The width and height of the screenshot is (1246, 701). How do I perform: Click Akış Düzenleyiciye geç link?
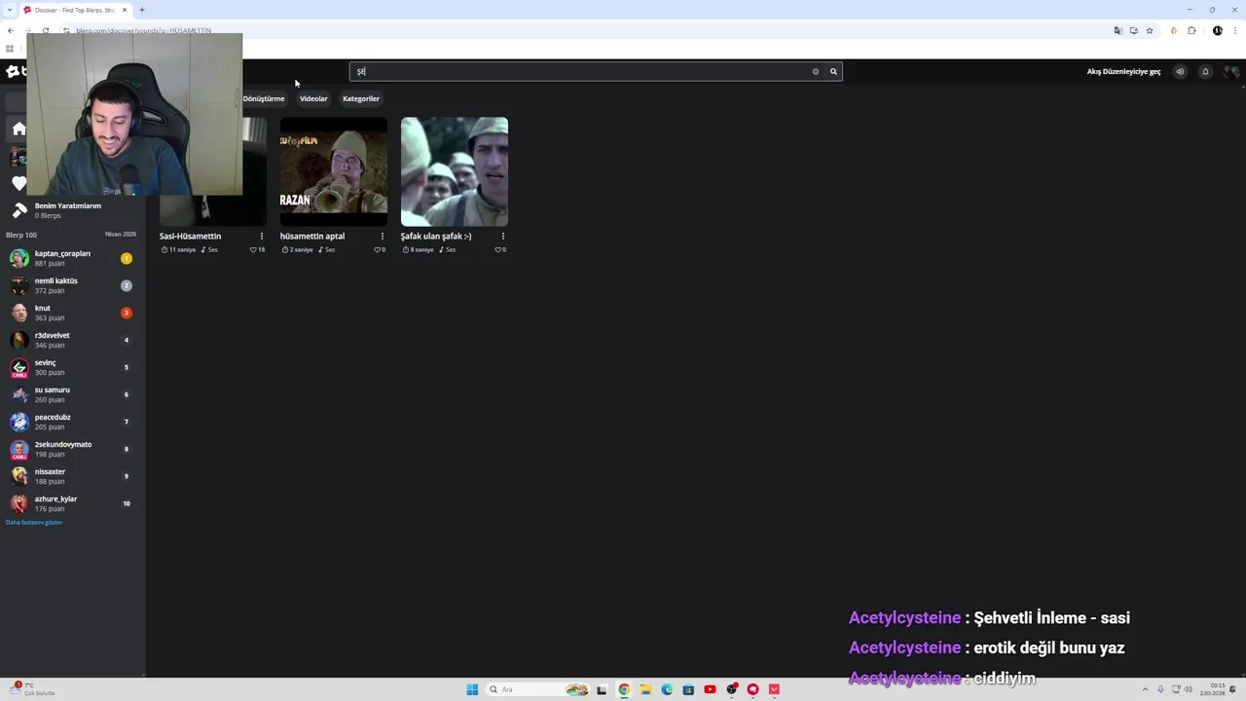click(1123, 71)
